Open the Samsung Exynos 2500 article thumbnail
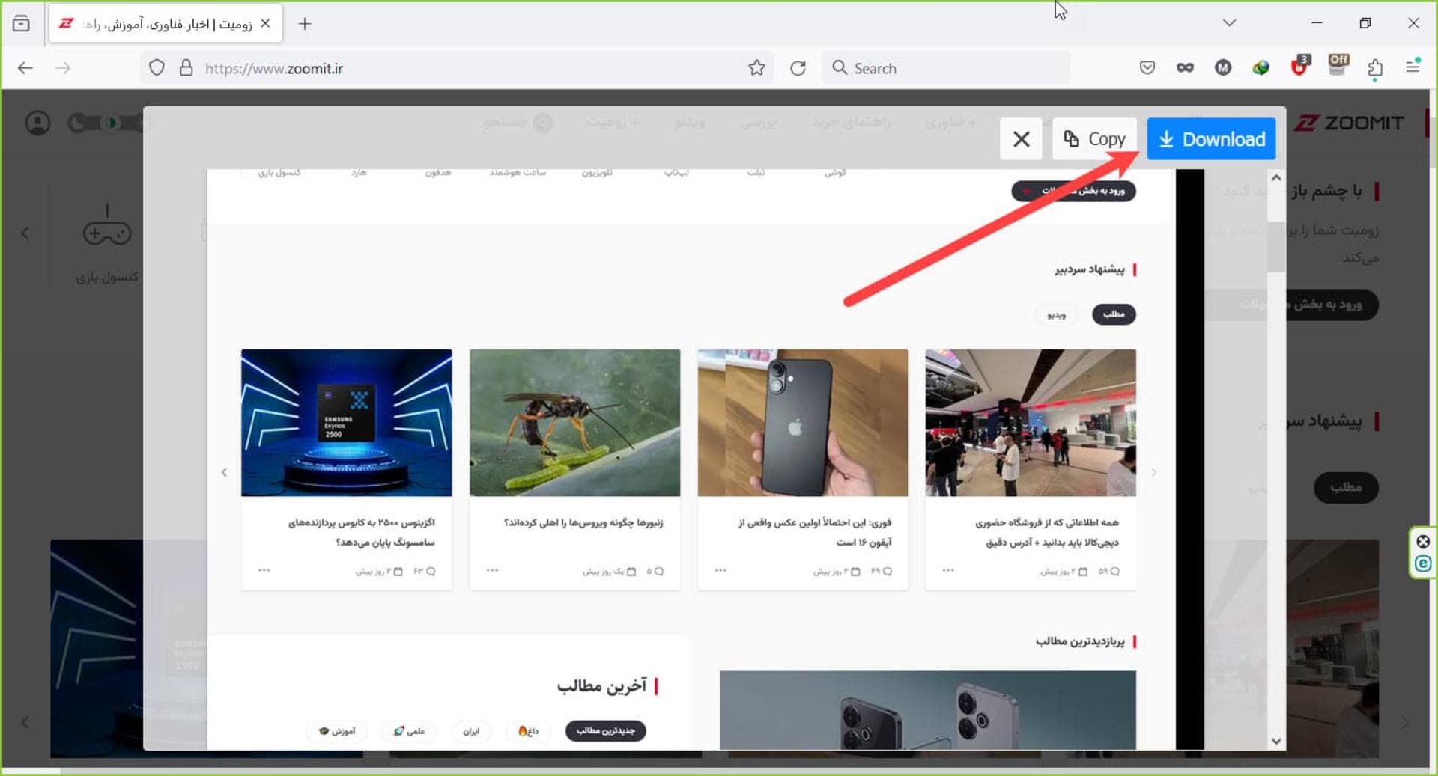The image size is (1438, 776). (347, 422)
